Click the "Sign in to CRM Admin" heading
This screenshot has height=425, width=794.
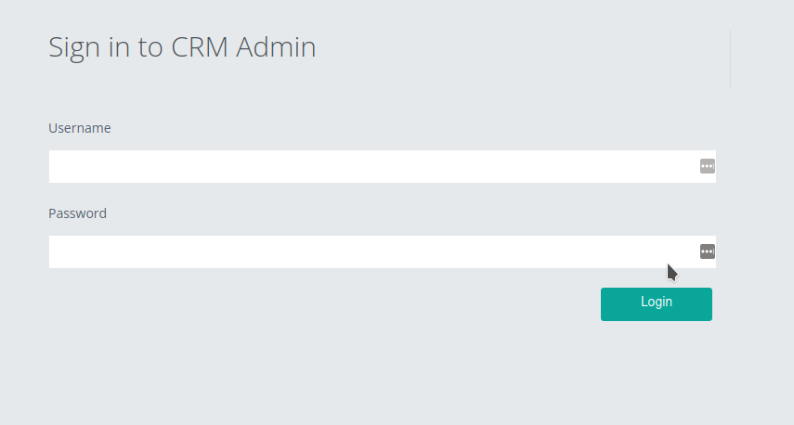[x=182, y=47]
